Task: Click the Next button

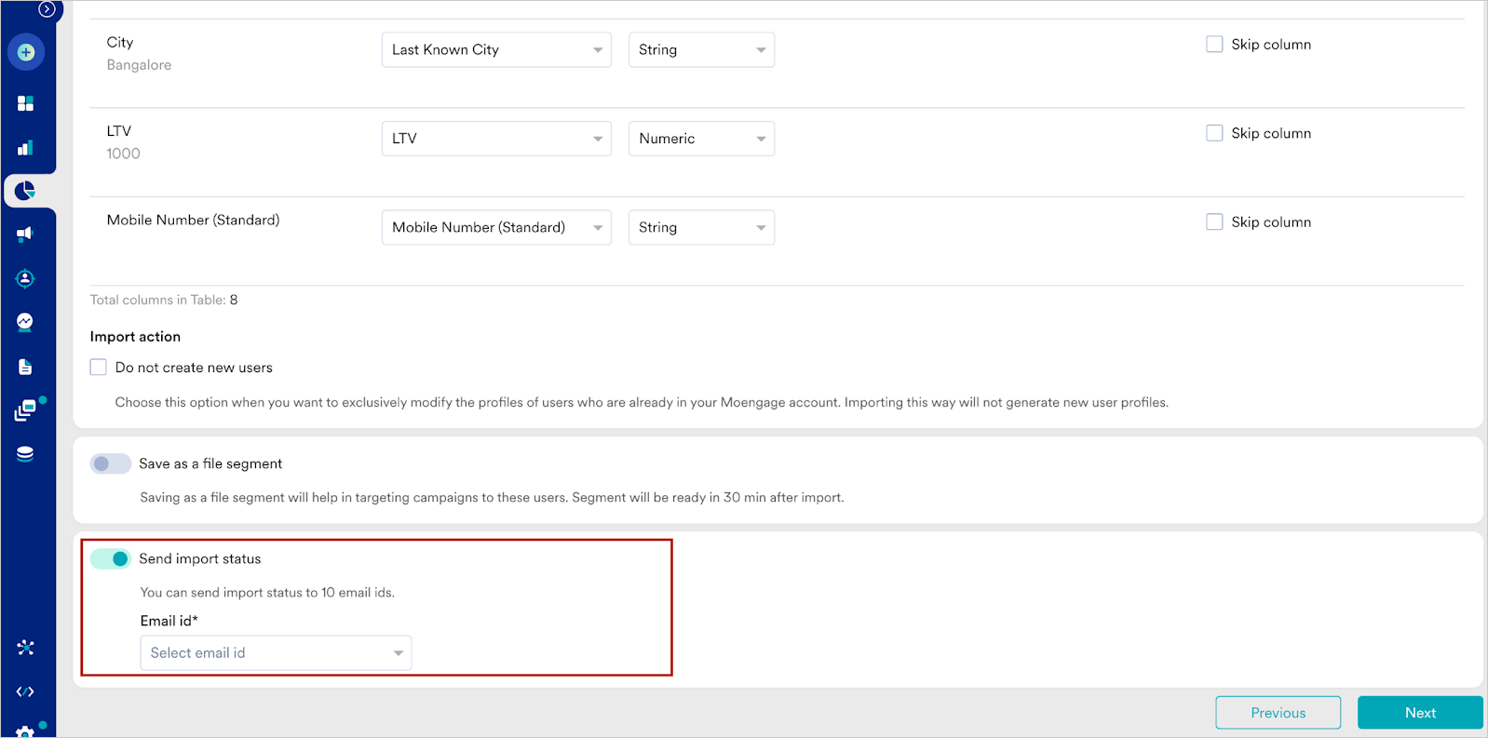Action: click(x=1420, y=713)
